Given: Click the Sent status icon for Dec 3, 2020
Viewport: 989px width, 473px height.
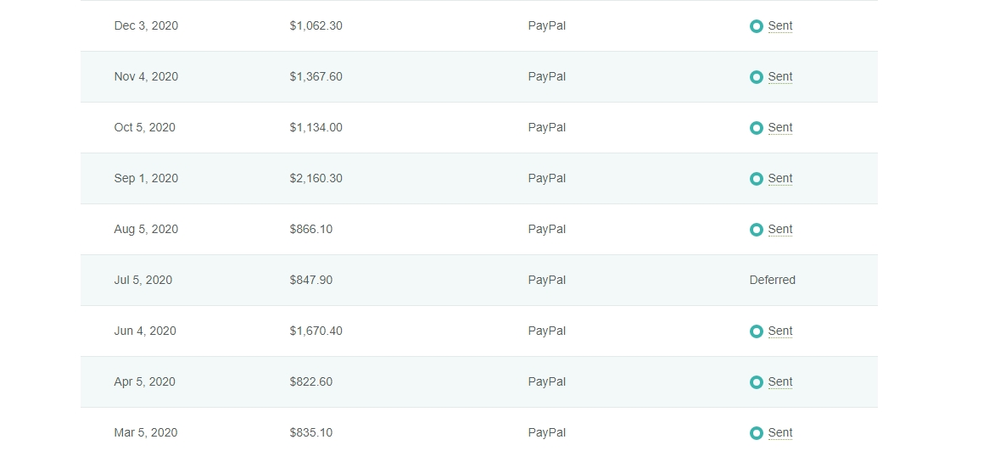Looking at the screenshot, I should [x=757, y=26].
